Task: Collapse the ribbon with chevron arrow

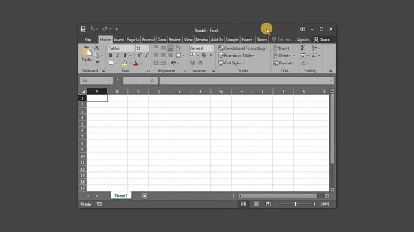Action: [x=331, y=70]
